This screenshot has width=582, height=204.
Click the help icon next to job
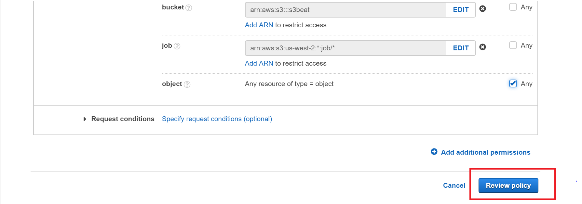point(177,46)
